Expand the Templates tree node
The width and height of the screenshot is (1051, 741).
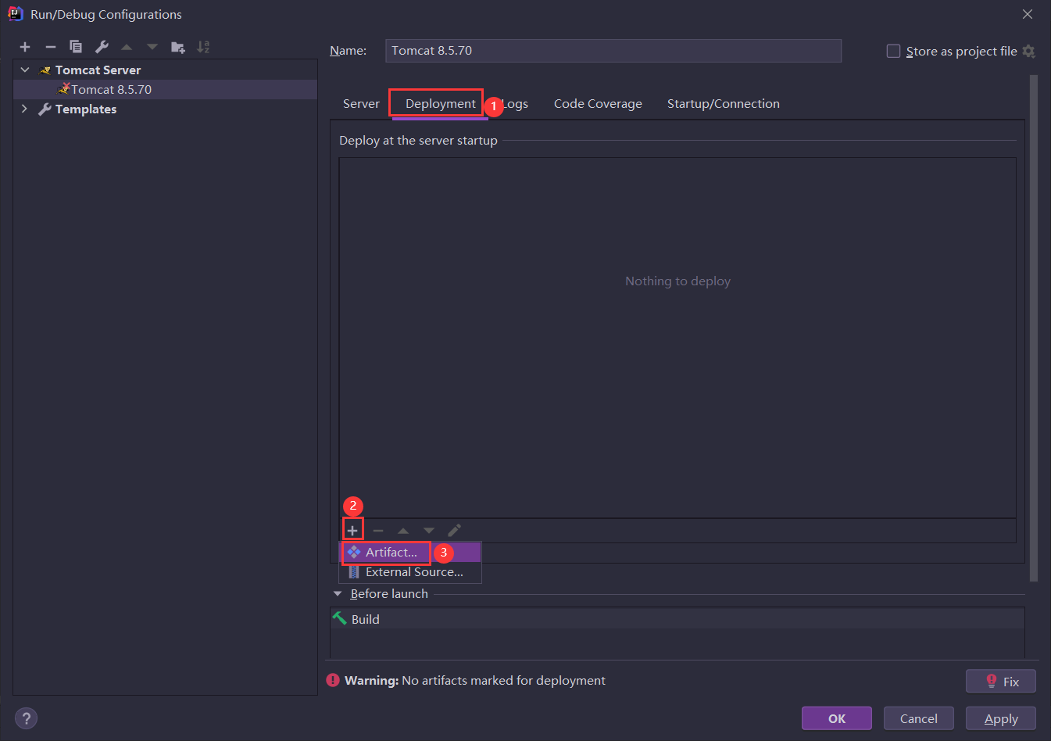coord(25,109)
